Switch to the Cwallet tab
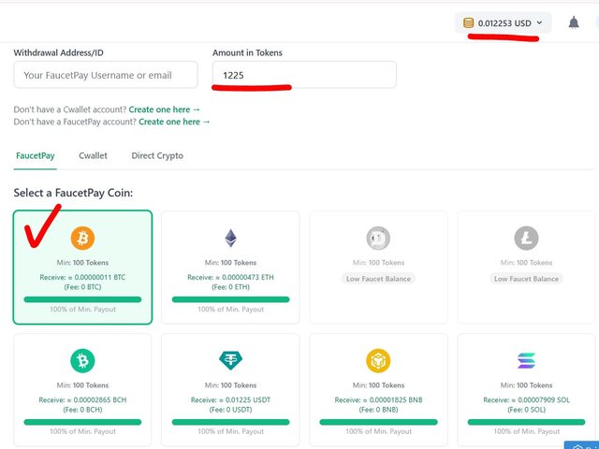 [93, 156]
